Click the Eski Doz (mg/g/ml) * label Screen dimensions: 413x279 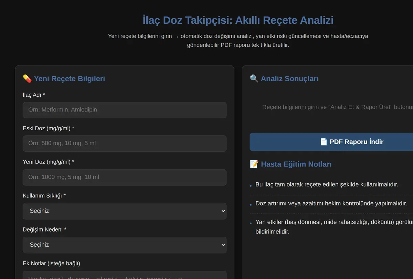tap(49, 128)
